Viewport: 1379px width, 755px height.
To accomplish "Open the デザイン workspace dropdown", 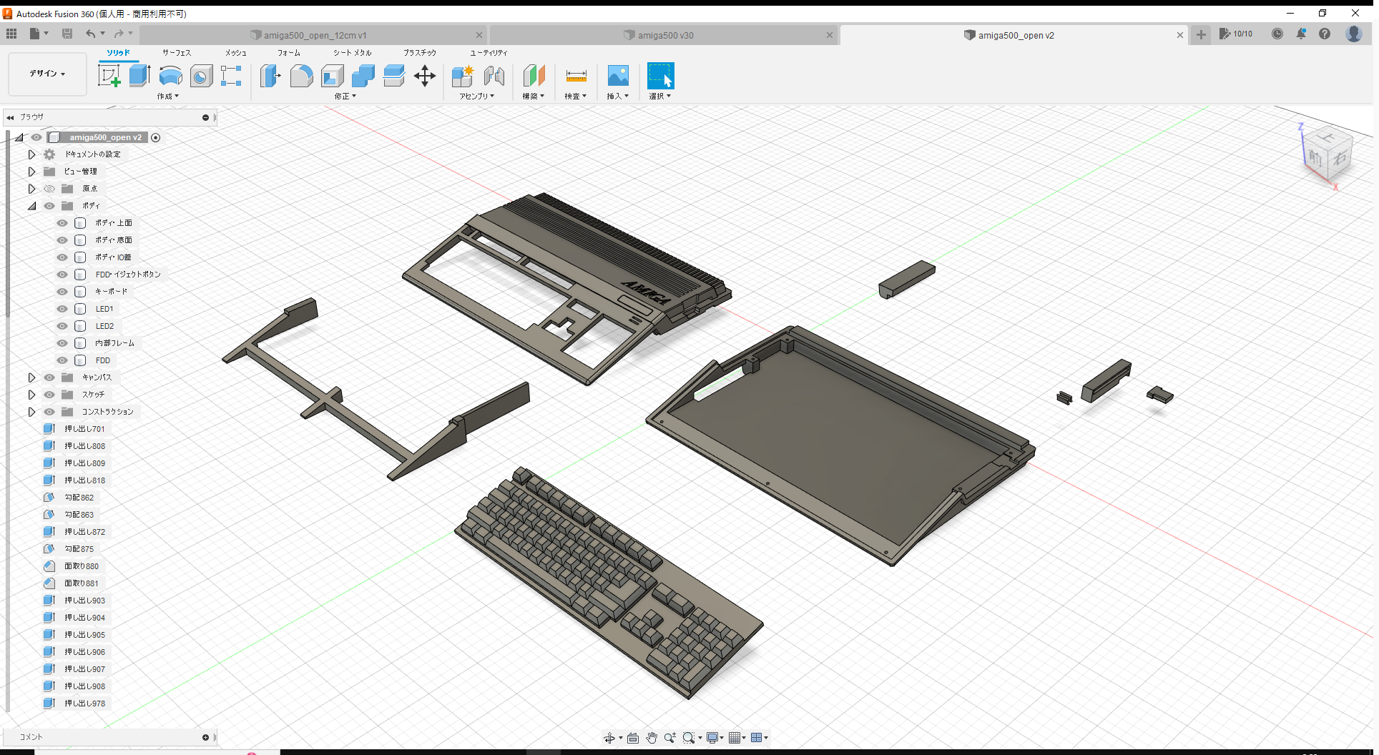I will pyautogui.click(x=46, y=74).
